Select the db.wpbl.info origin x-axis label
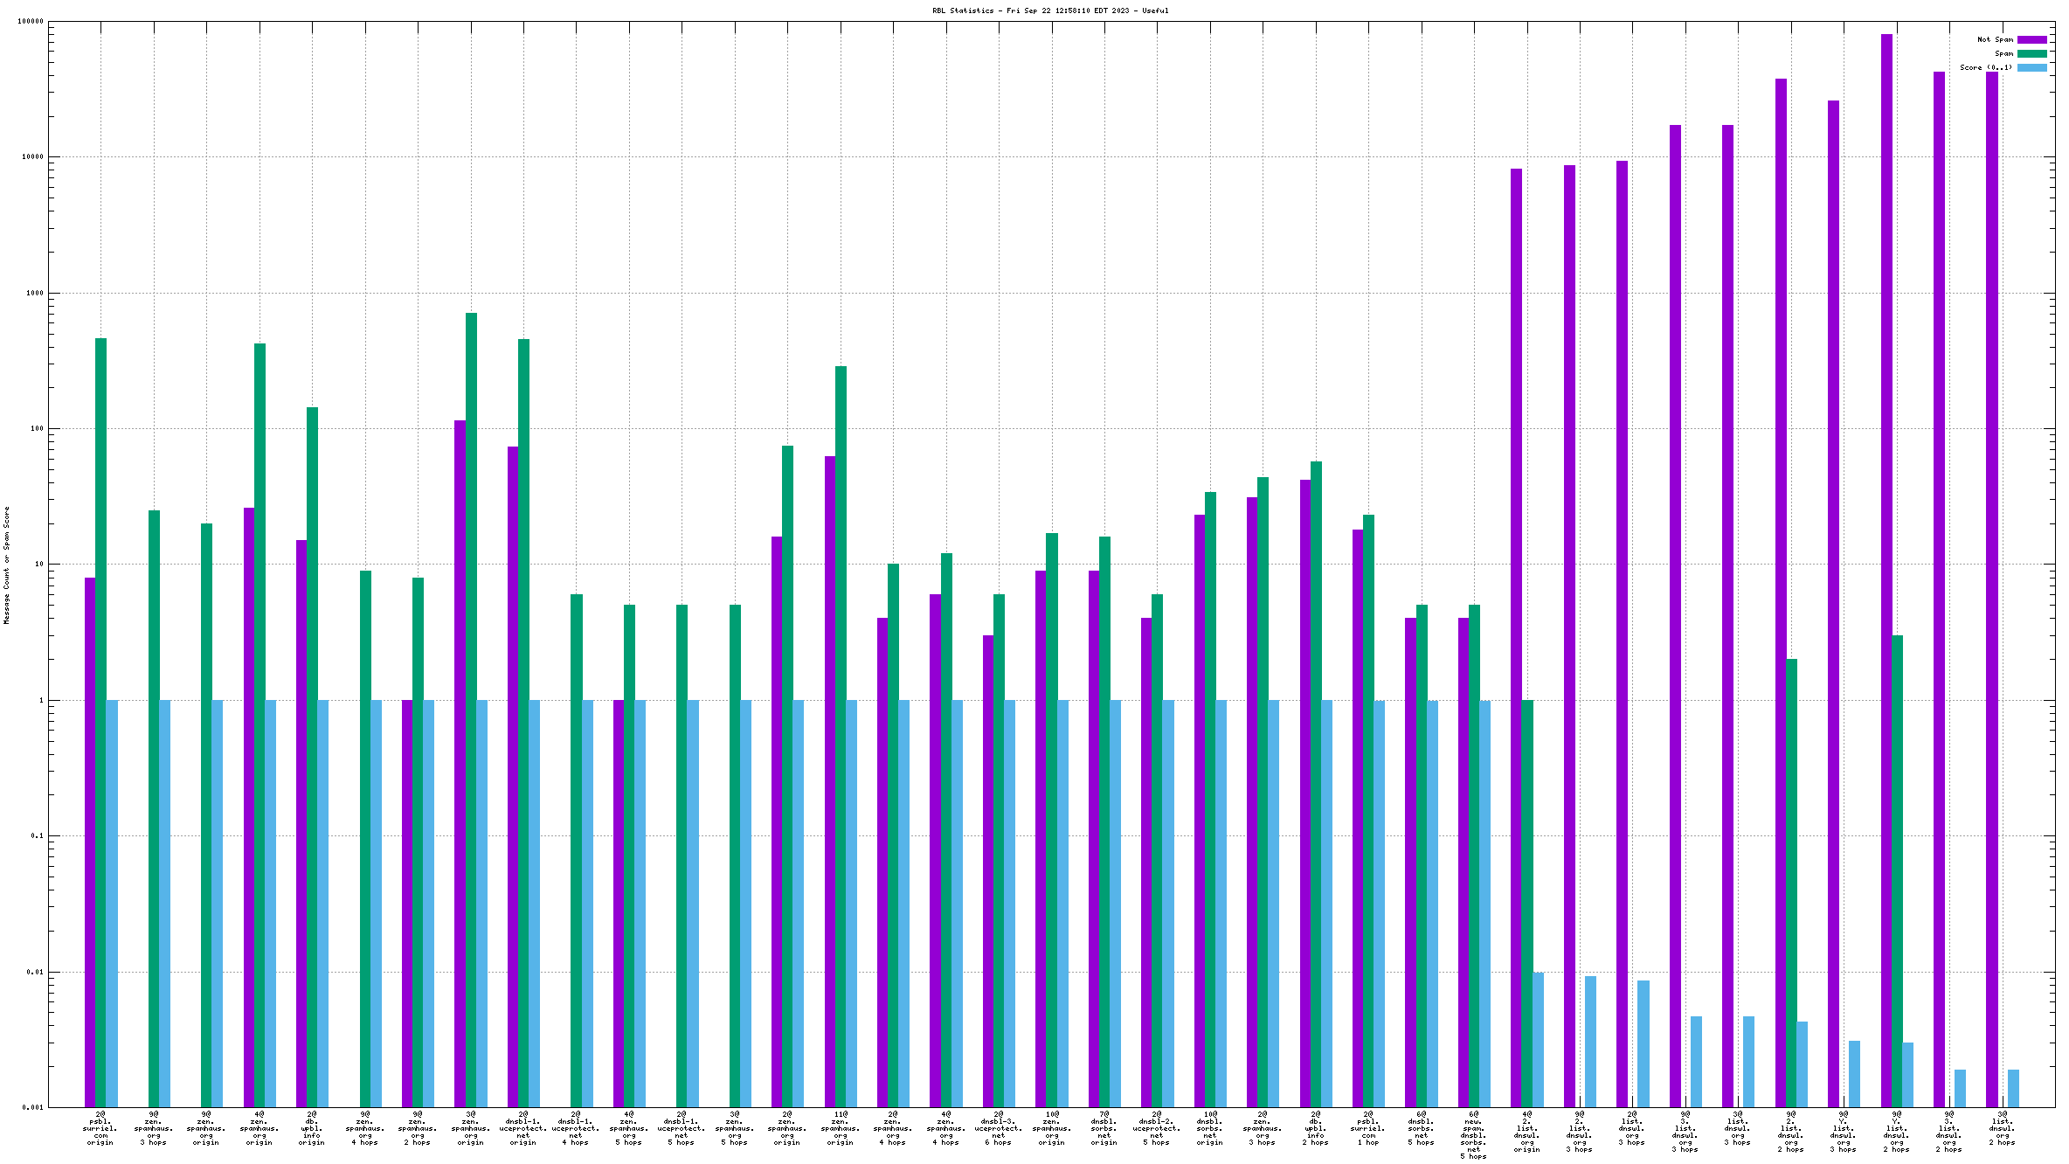Image resolution: width=2069 pixels, height=1164 pixels. coord(312,1128)
